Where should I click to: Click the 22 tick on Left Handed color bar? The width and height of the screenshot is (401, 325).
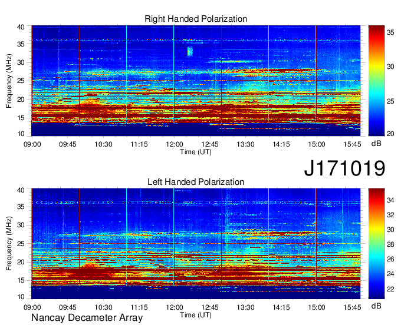pyautogui.click(x=390, y=289)
